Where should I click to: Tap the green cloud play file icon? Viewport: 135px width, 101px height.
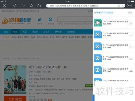(x=98, y=23)
